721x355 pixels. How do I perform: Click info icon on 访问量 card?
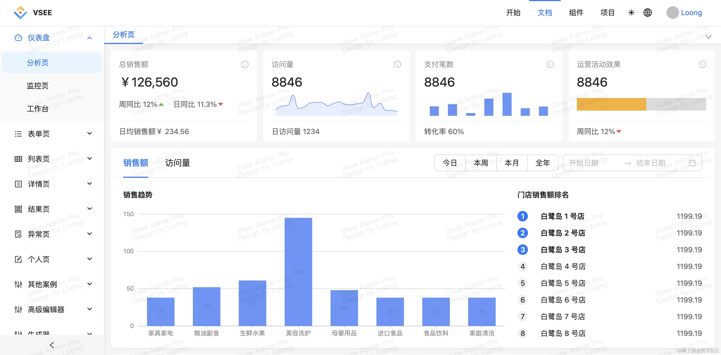pos(397,65)
